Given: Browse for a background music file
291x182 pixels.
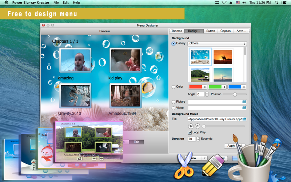Looking at the screenshot, I should [x=244, y=119].
